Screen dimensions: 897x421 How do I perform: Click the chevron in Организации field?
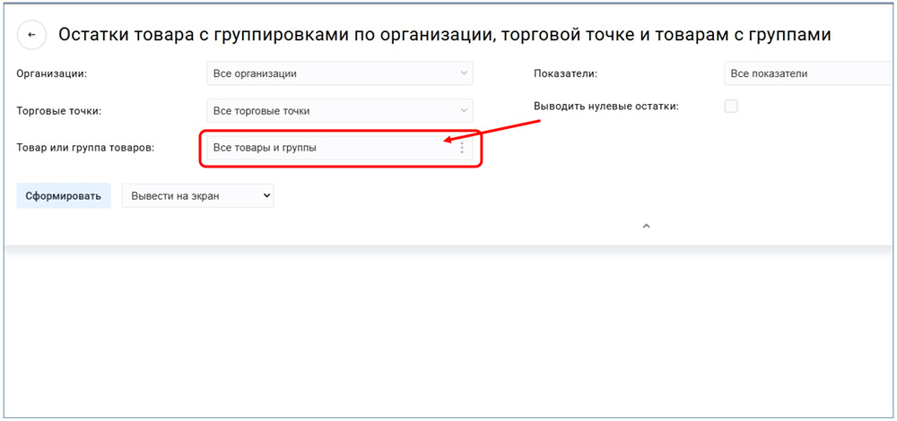click(463, 73)
